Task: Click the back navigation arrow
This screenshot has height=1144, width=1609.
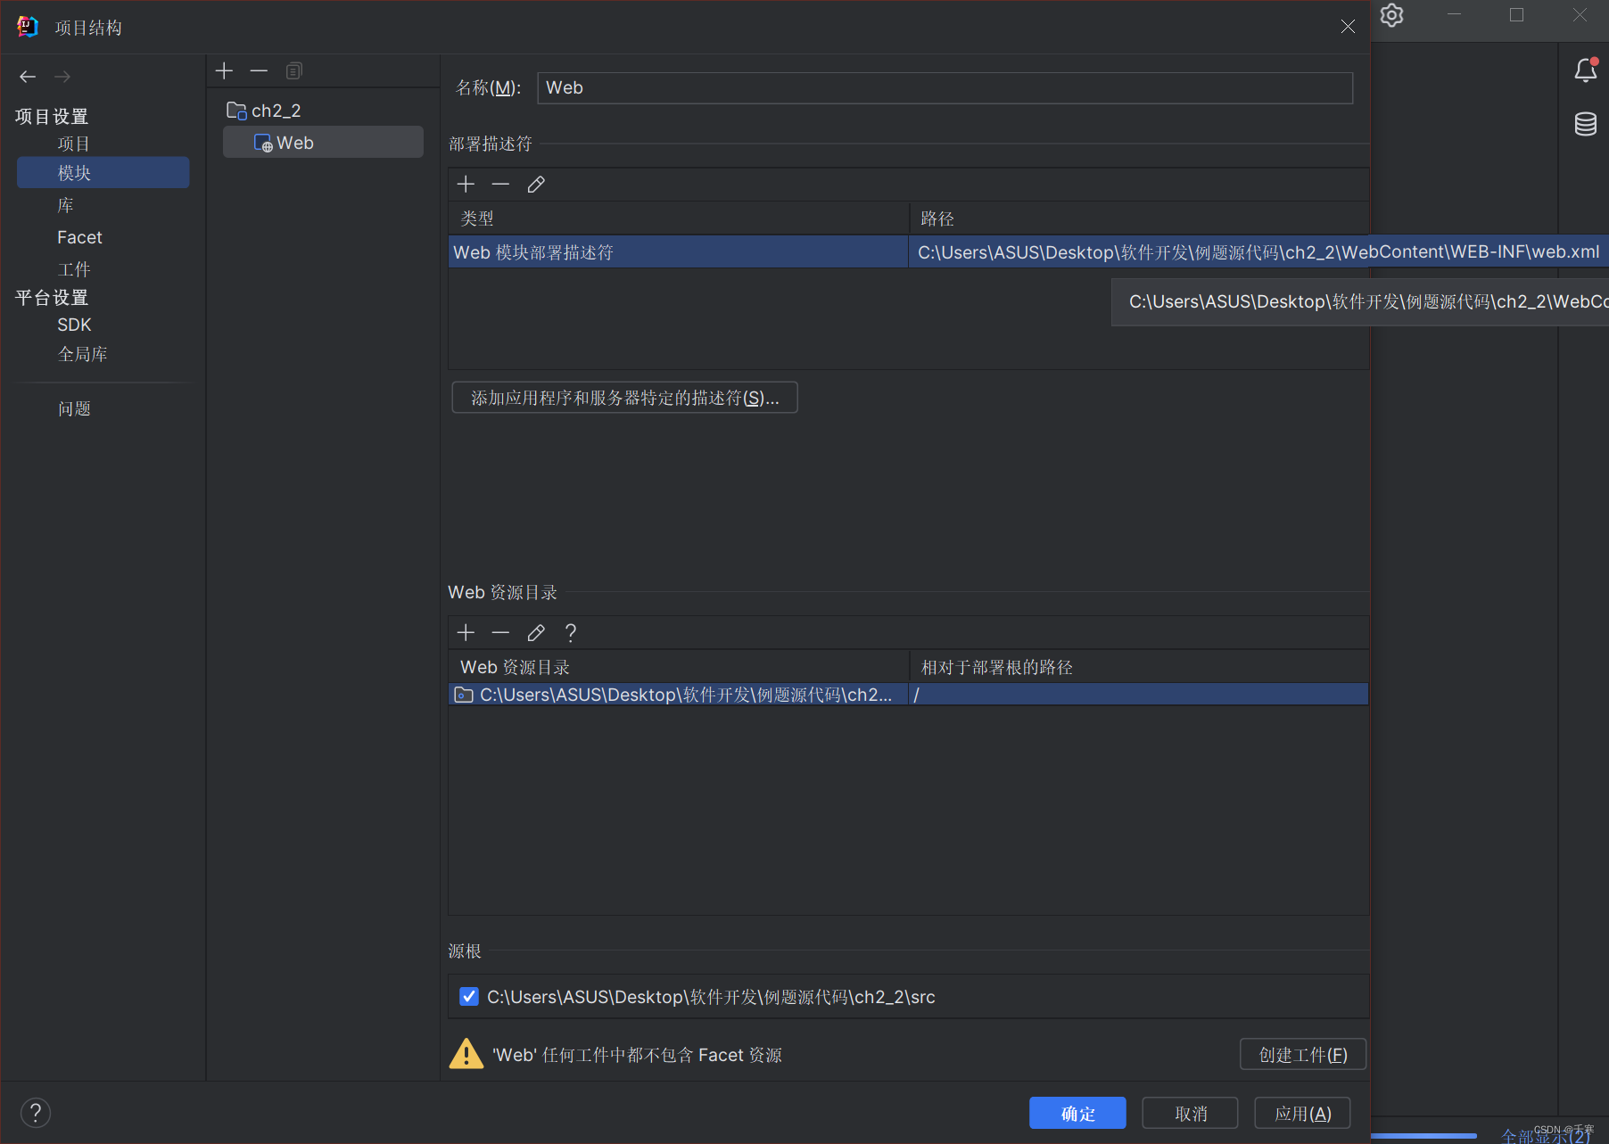Action: tap(28, 77)
